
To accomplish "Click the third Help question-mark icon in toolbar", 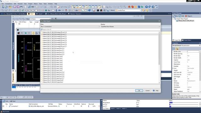I will [153, 7].
